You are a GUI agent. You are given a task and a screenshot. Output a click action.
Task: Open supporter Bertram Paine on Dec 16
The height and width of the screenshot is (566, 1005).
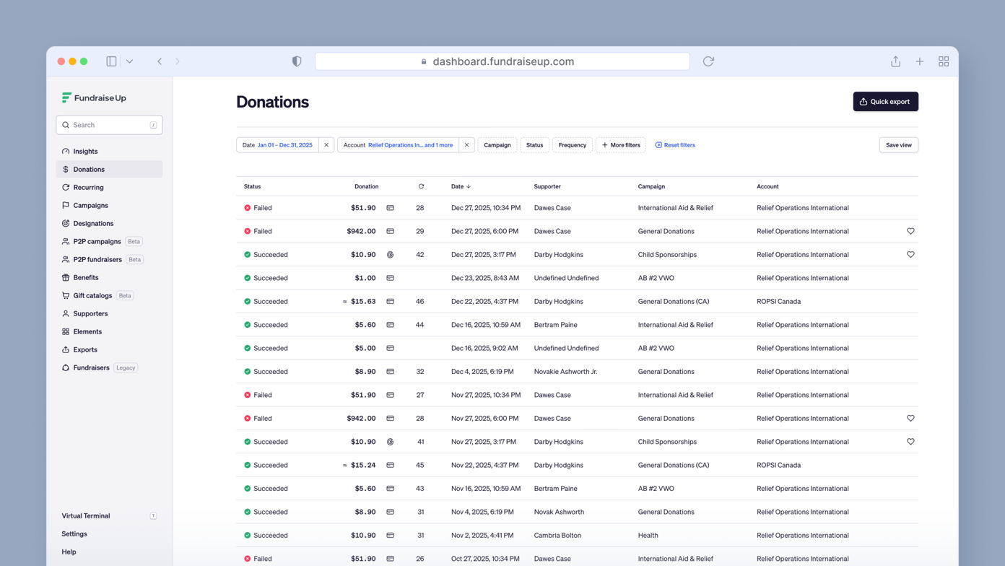coord(556,325)
